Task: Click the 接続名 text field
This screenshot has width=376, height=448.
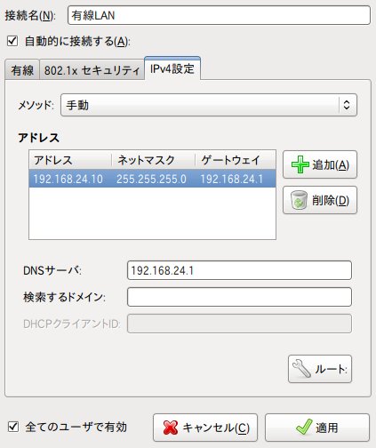Action: [219, 15]
